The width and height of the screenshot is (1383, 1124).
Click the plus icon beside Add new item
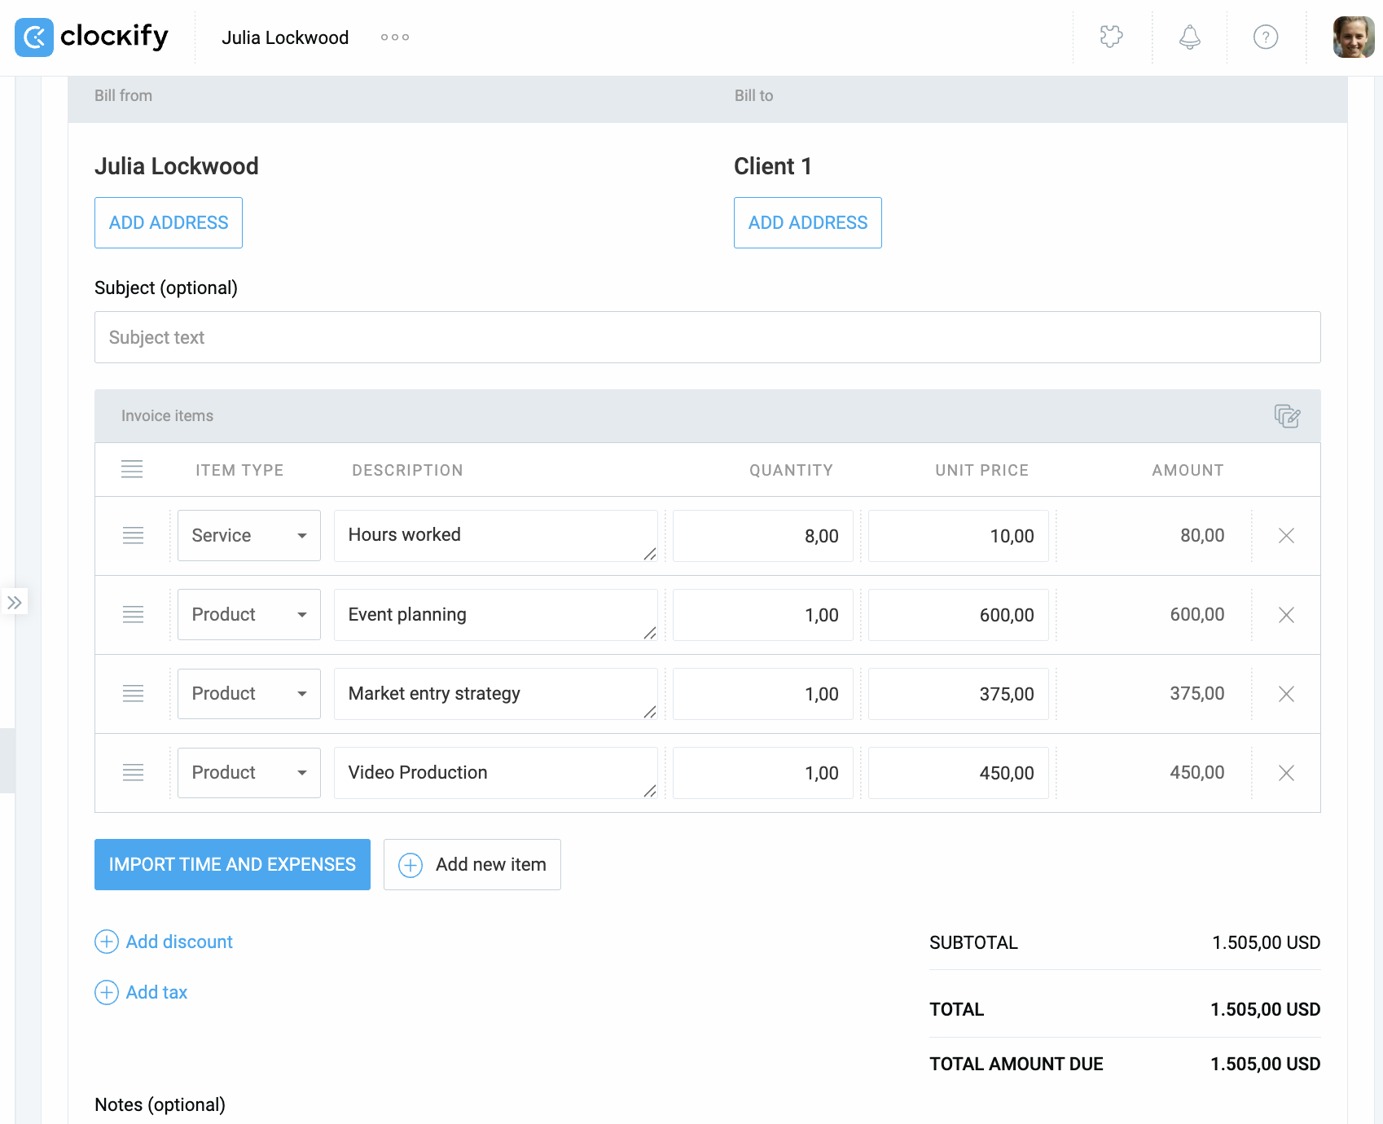tap(410, 864)
